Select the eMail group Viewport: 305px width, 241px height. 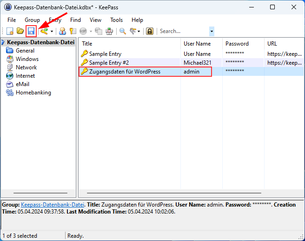(x=23, y=84)
